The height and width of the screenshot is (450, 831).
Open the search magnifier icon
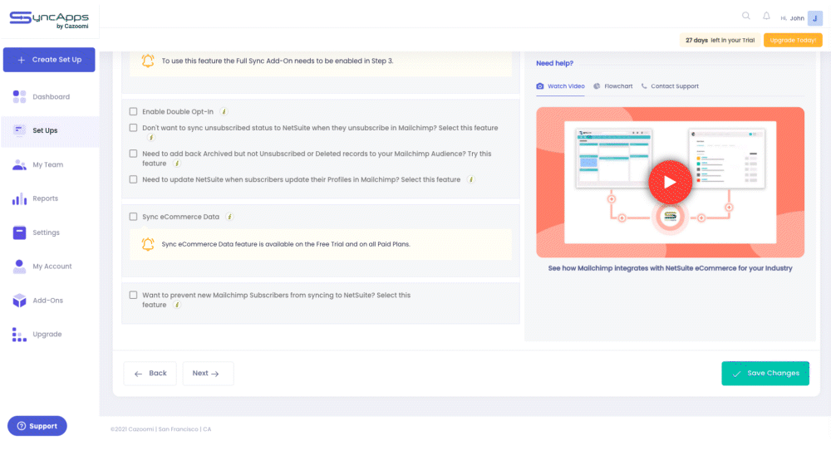[x=745, y=16]
